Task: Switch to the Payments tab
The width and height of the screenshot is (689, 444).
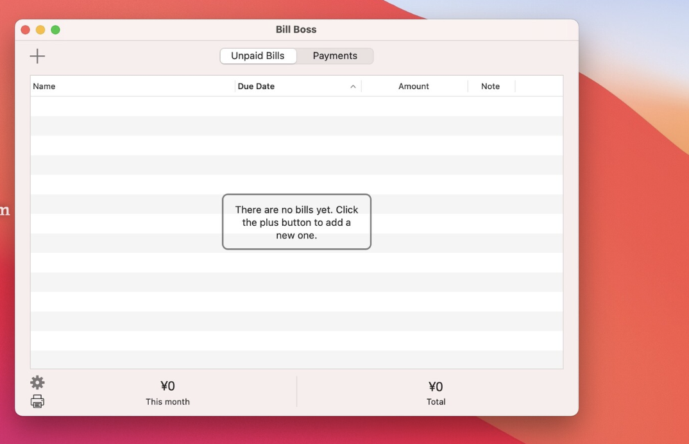Action: [334, 56]
